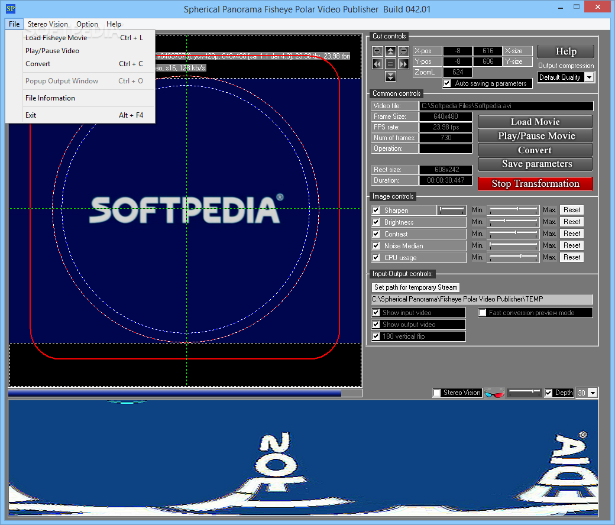The height and width of the screenshot is (525, 615).
Task: Adjust the Brightness slider
Action: click(x=513, y=222)
